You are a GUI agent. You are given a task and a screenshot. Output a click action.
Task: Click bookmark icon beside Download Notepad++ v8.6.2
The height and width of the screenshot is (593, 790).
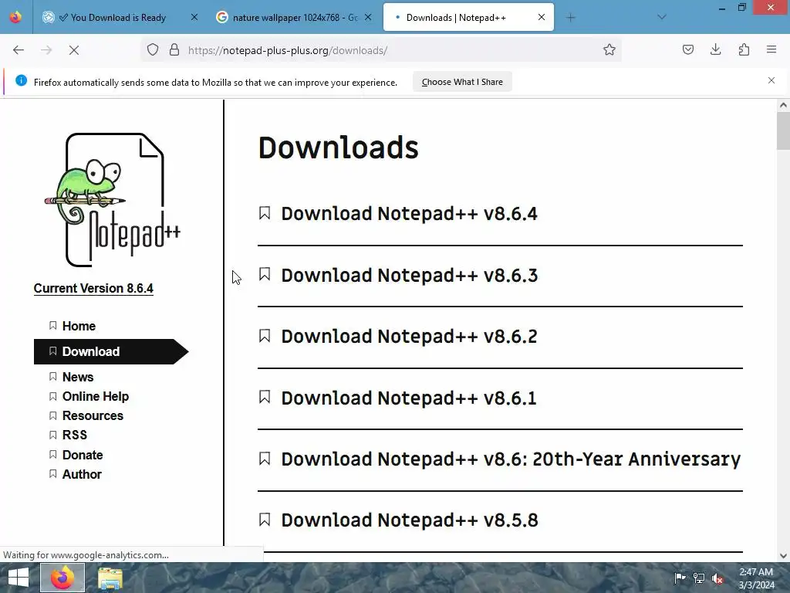(x=265, y=336)
